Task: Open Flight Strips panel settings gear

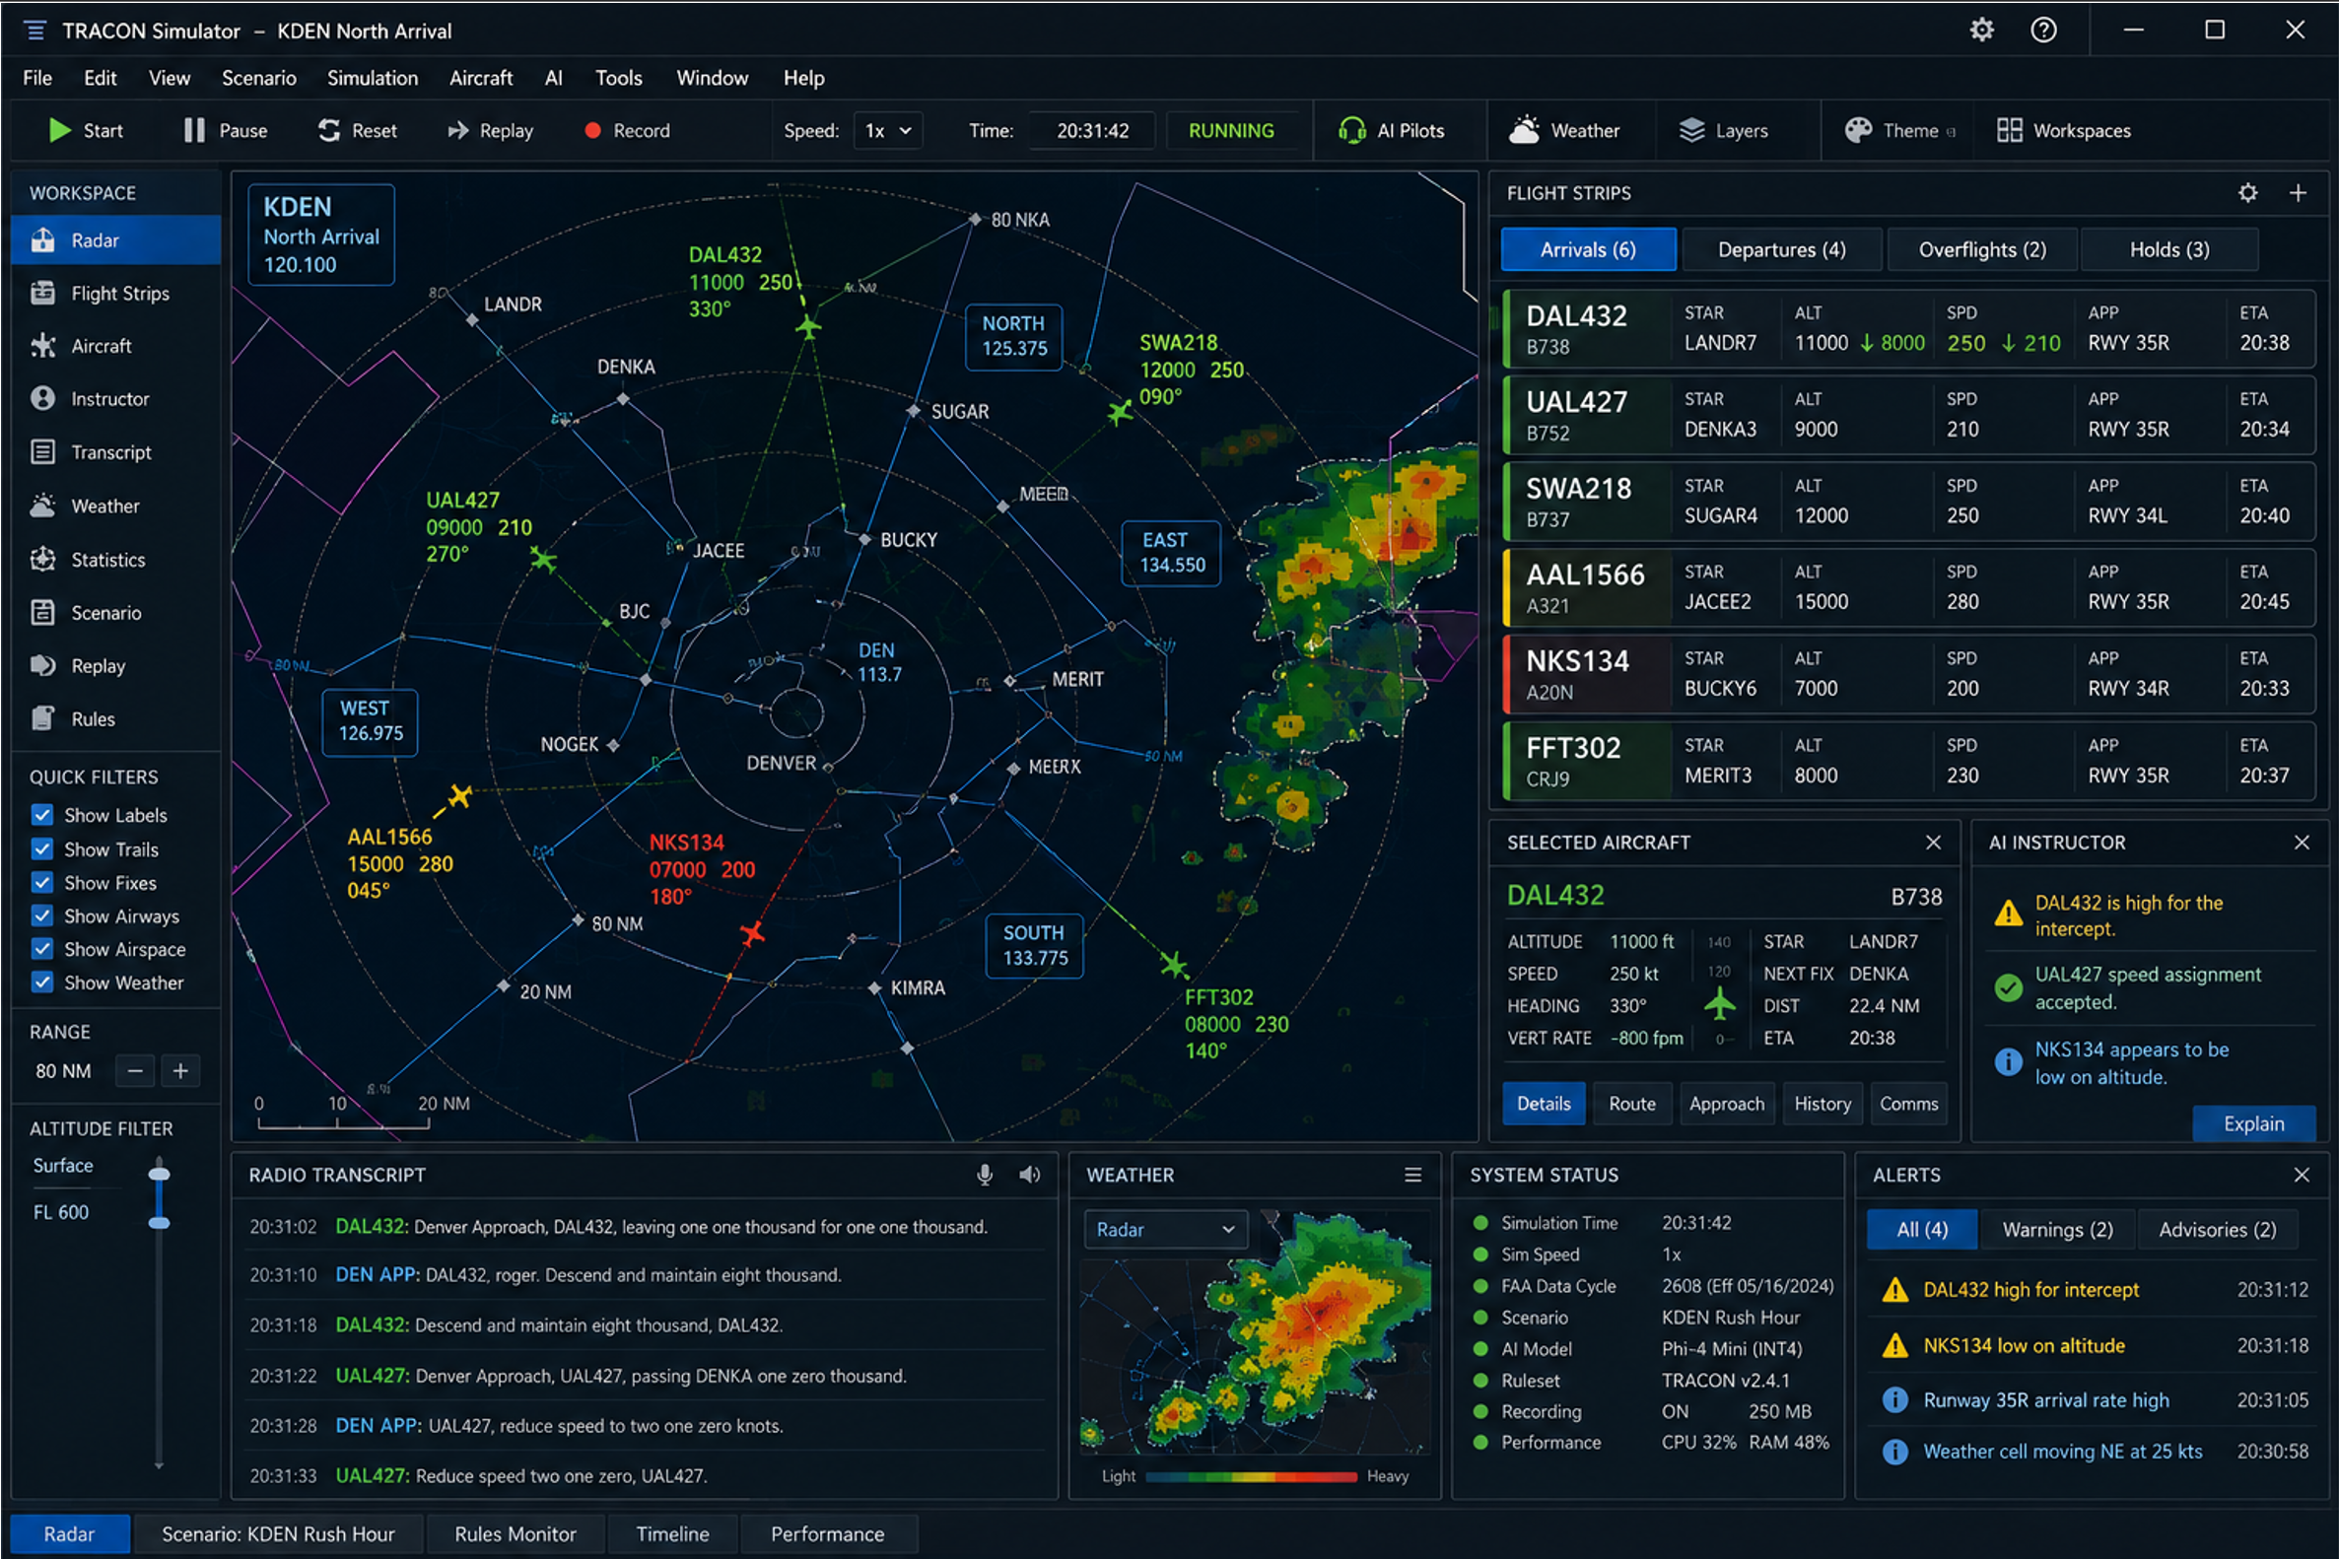Action: point(2247,193)
